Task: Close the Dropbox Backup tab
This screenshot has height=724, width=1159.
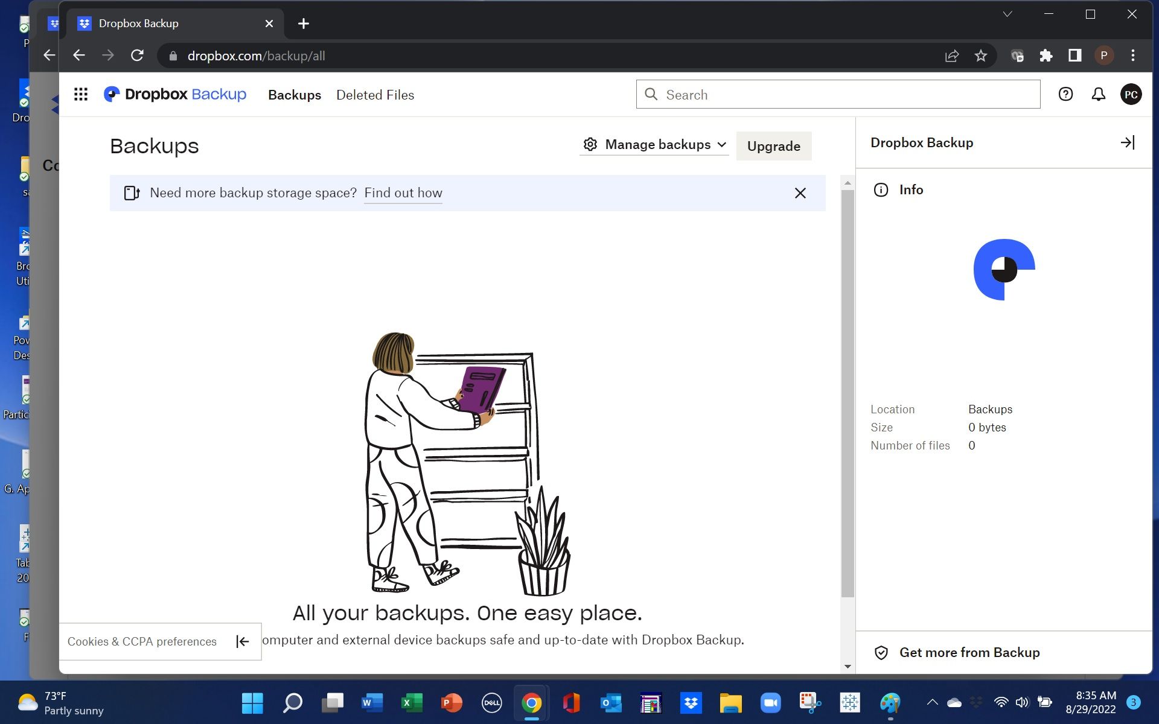Action: [x=269, y=24]
